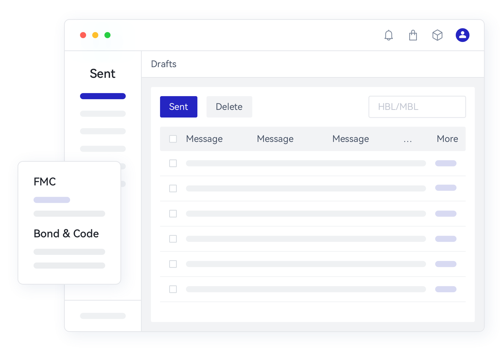Click the red window close dot
Screen dimensions: 503x351
coord(83,35)
